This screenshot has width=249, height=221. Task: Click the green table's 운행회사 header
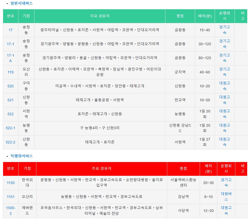[224, 16]
